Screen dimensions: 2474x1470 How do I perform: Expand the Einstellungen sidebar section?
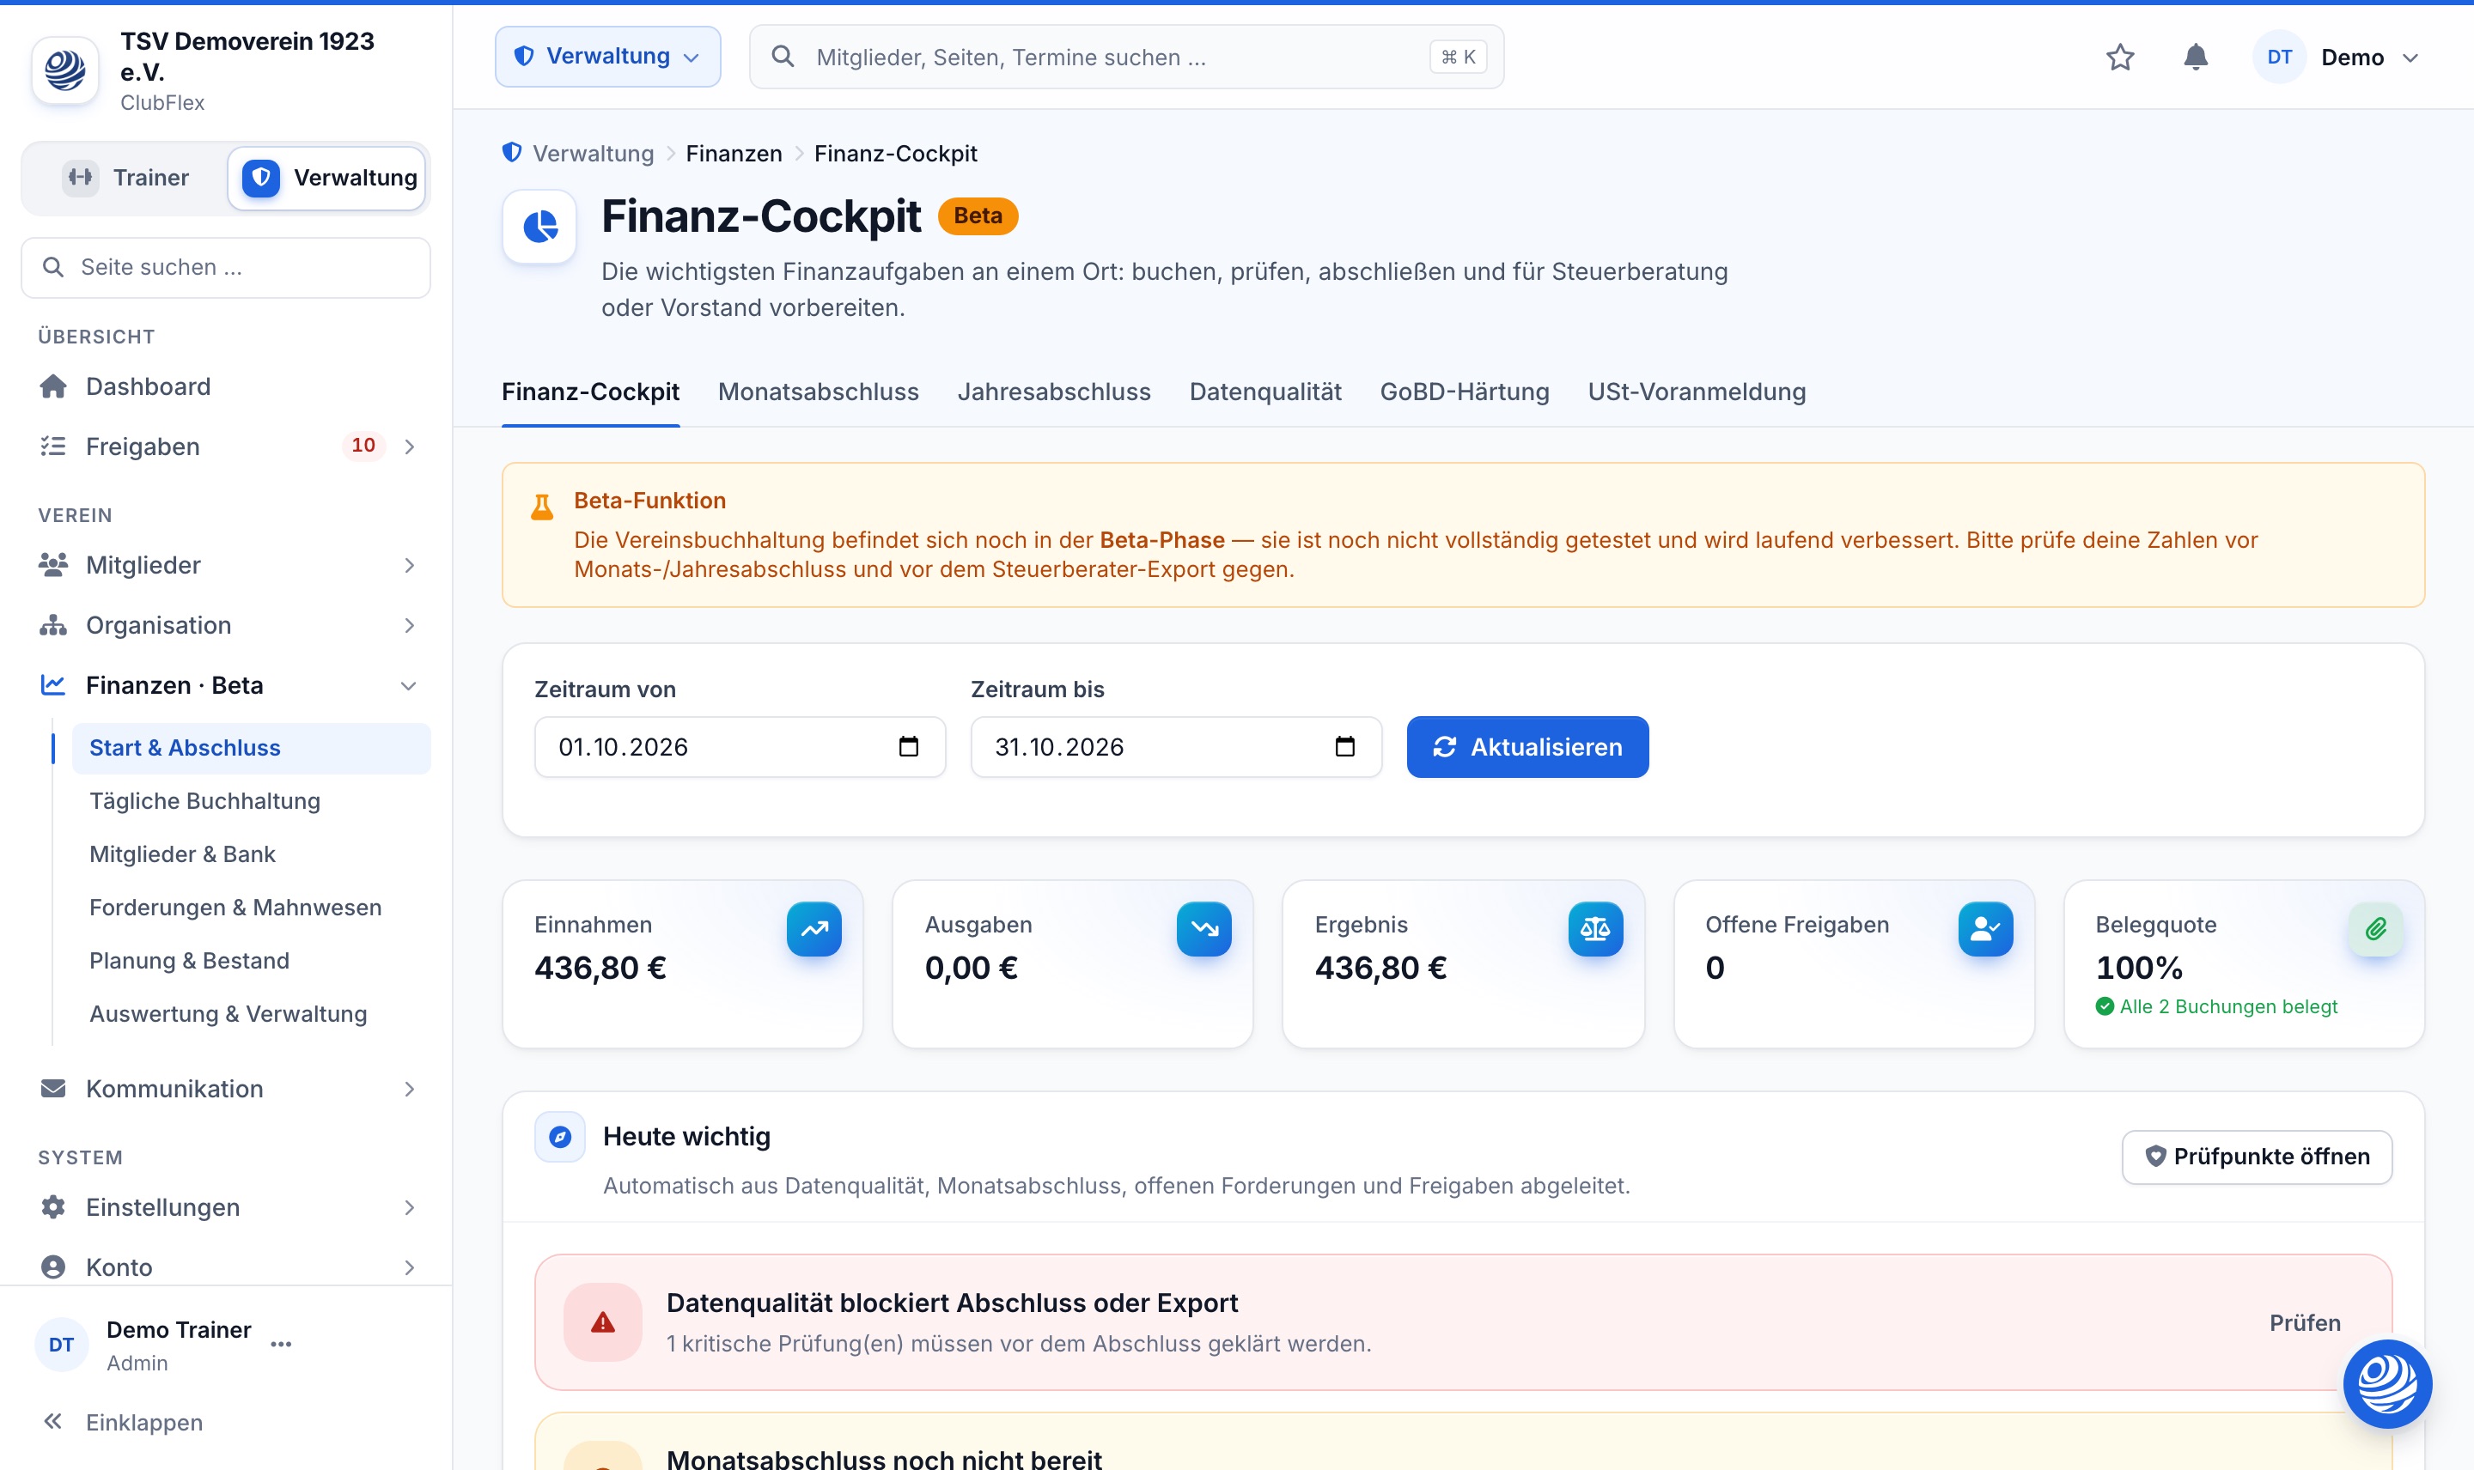click(226, 1206)
